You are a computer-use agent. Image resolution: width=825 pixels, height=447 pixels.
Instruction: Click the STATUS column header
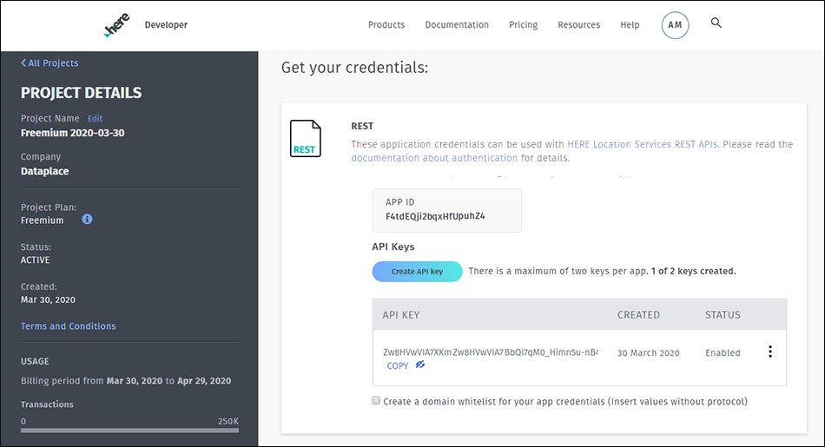723,314
